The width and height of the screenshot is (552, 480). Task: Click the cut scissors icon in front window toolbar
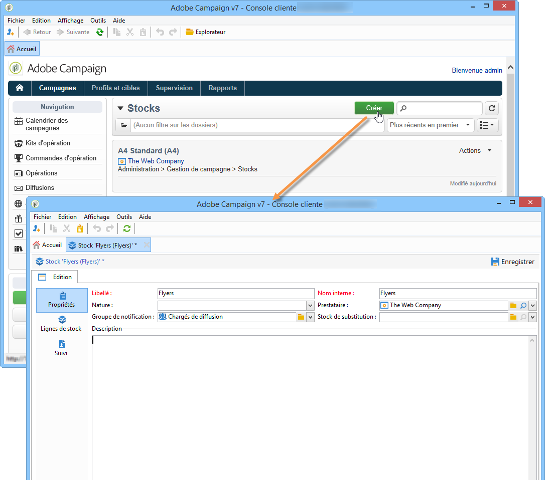67,229
